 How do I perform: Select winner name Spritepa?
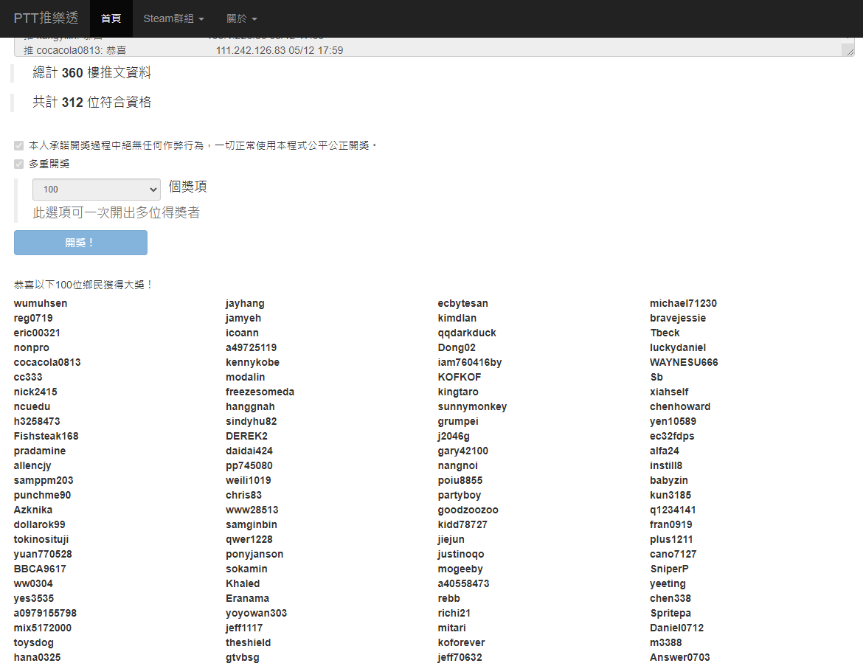click(x=670, y=613)
